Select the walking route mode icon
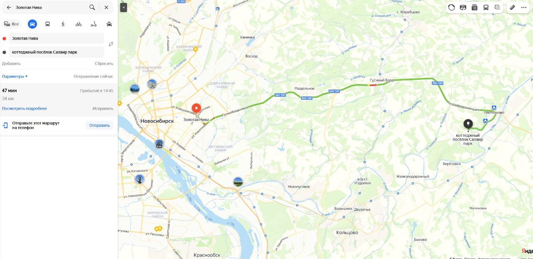This screenshot has height=259, width=533. click(x=63, y=24)
